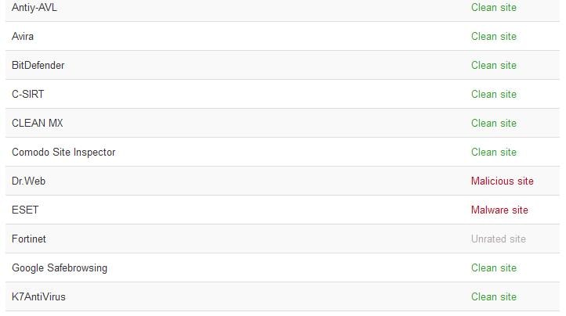Select BitDefender's Clean site verdict
Viewport: 566px width, 316px height.
pos(493,66)
